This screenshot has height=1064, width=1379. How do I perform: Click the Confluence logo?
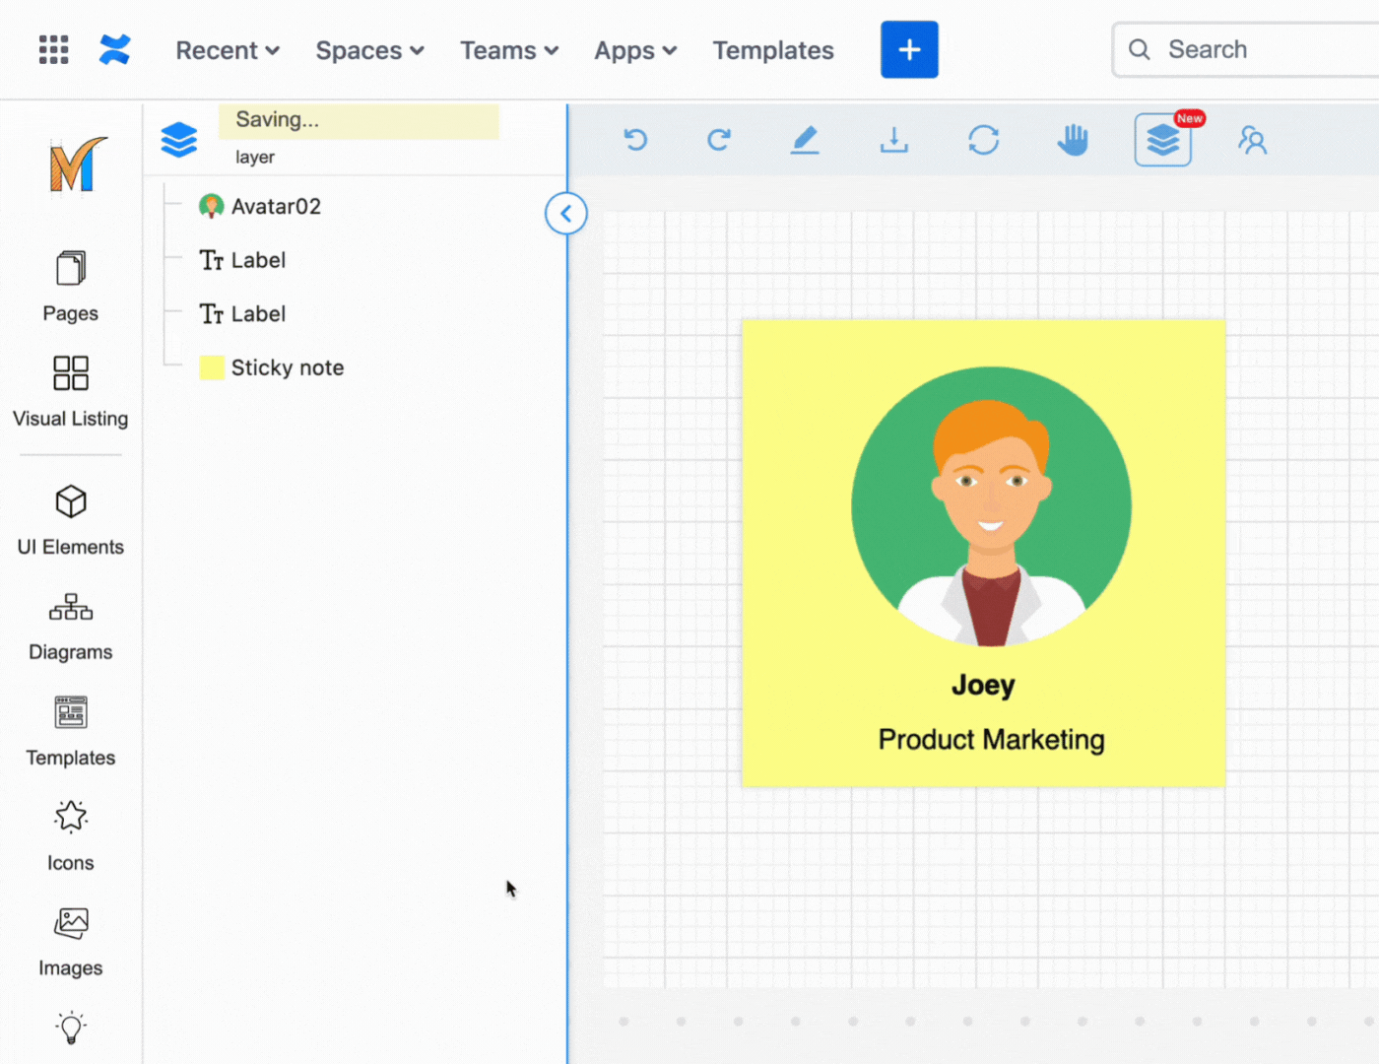pyautogui.click(x=115, y=49)
